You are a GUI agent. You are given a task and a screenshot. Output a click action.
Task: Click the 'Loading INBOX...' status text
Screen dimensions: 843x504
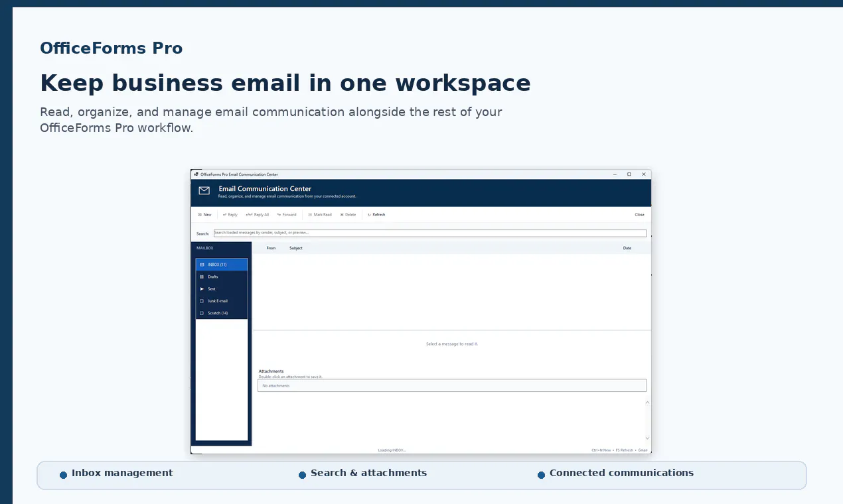coord(392,450)
